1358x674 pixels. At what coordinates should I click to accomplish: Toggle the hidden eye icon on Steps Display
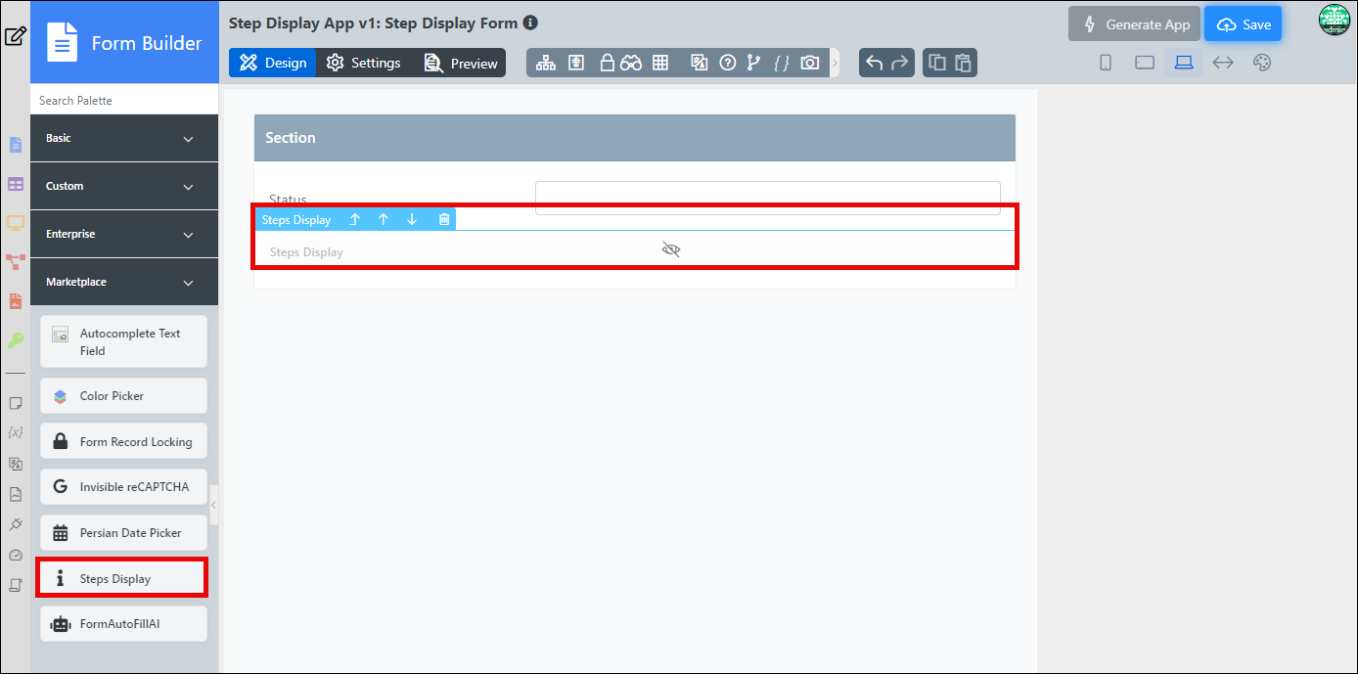[671, 249]
